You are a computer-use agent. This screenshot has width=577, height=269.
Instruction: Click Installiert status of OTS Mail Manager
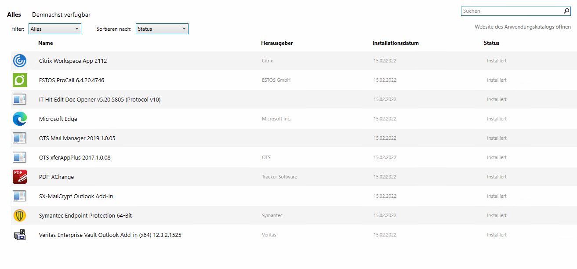pos(497,138)
